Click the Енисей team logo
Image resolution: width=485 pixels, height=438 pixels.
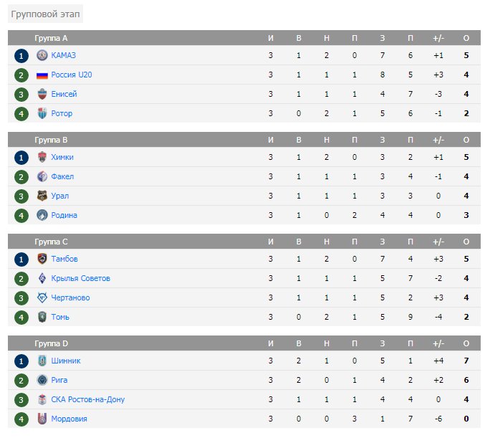tap(42, 94)
